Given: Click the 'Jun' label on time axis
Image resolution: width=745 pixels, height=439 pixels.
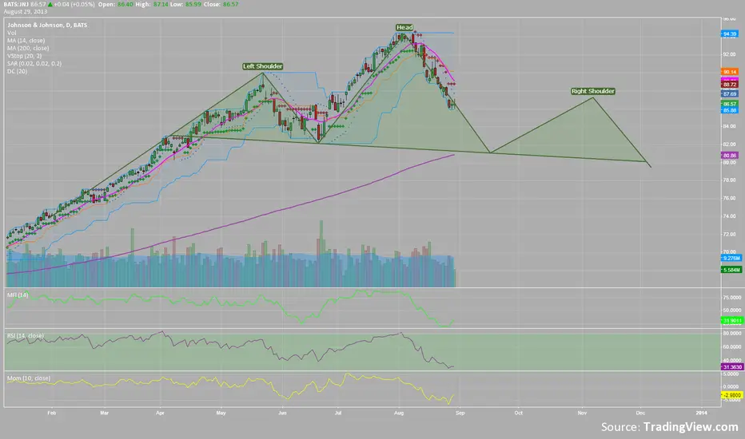Looking at the screenshot, I should point(282,413).
